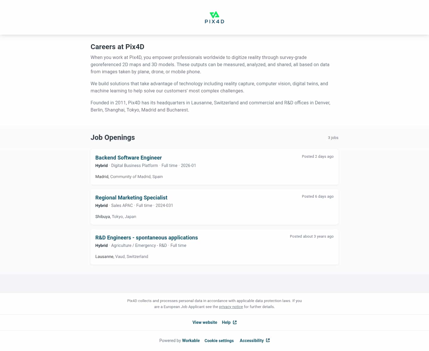View R&D Engineers spontaneous applications posting
This screenshot has height=351, width=429.
[x=147, y=237]
